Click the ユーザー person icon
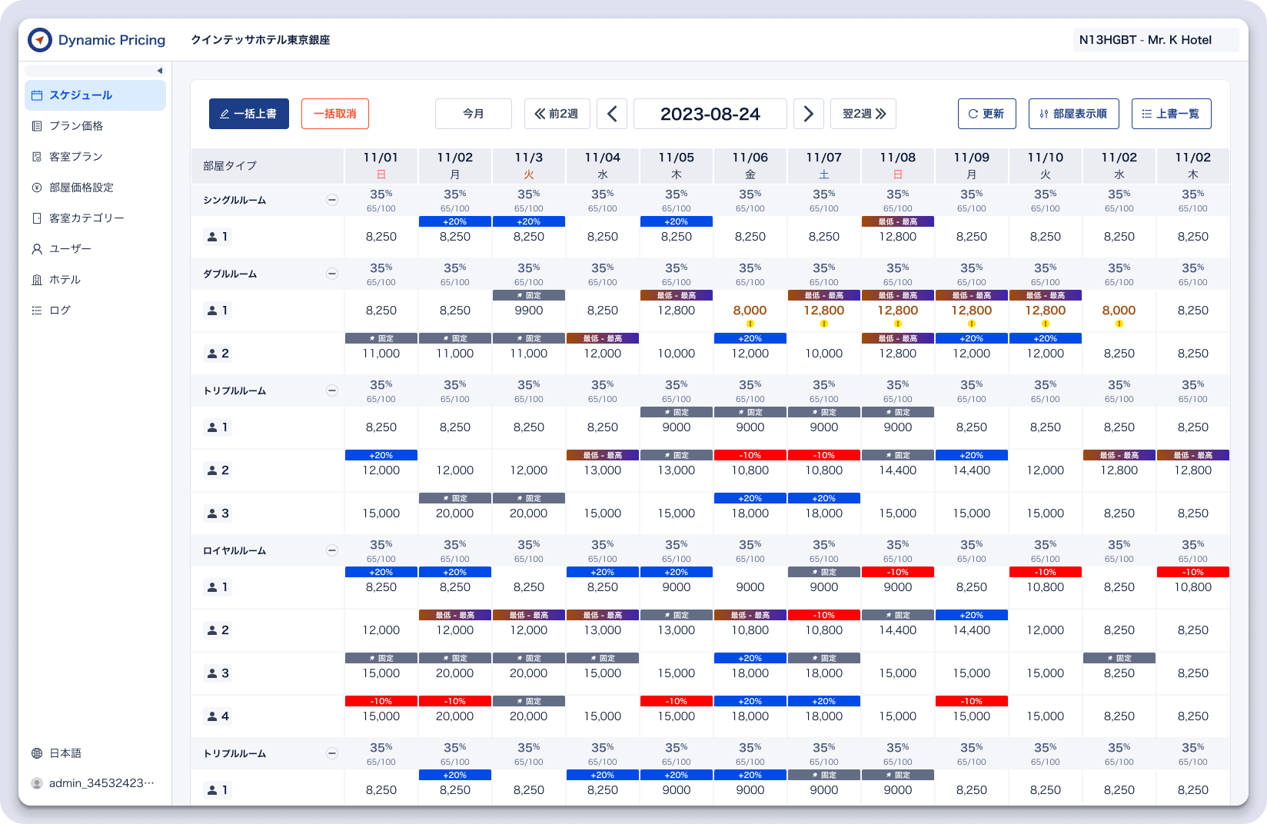The image size is (1267, 824). tap(37, 249)
